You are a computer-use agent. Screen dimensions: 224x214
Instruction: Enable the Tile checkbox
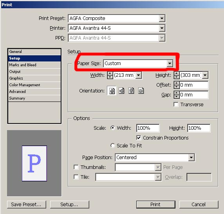76,177
